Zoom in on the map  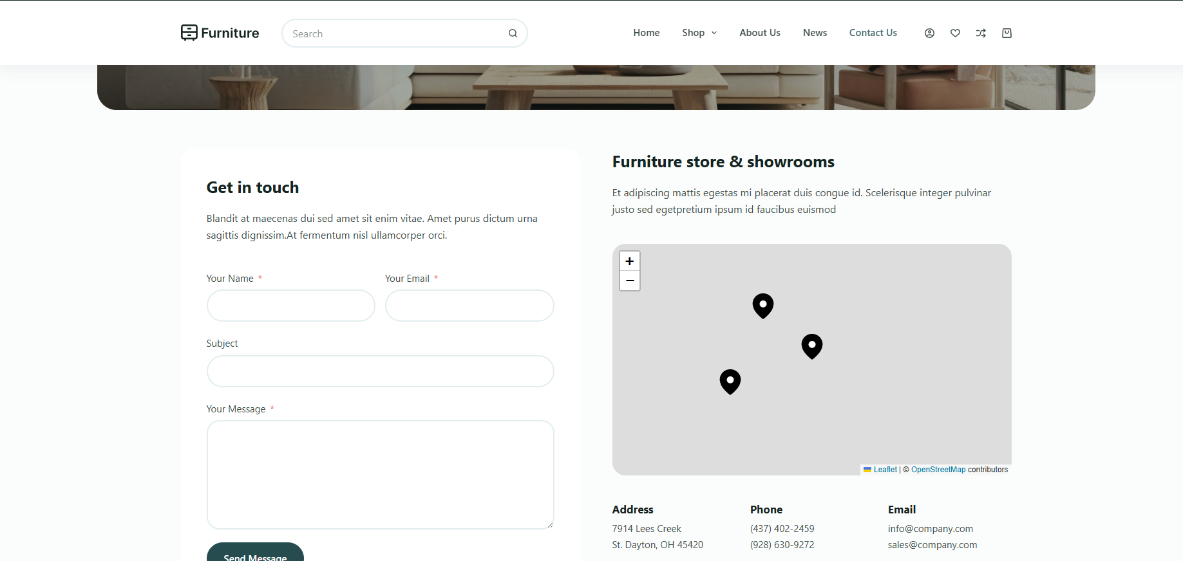(x=629, y=261)
